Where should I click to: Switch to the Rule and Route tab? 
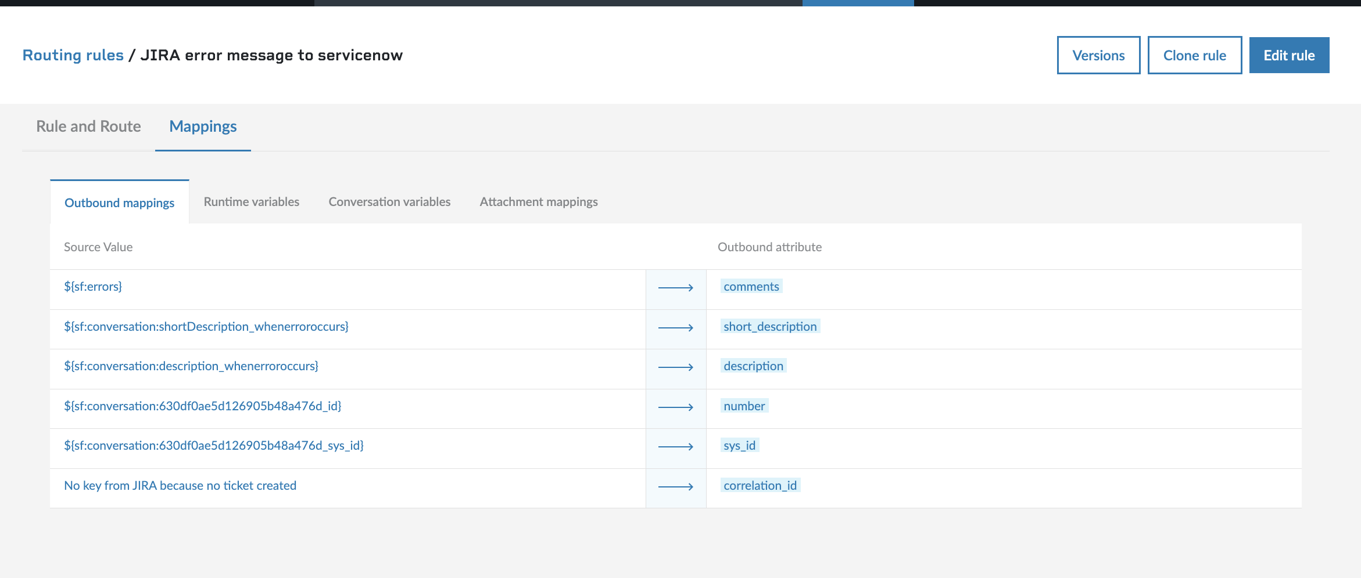click(88, 127)
